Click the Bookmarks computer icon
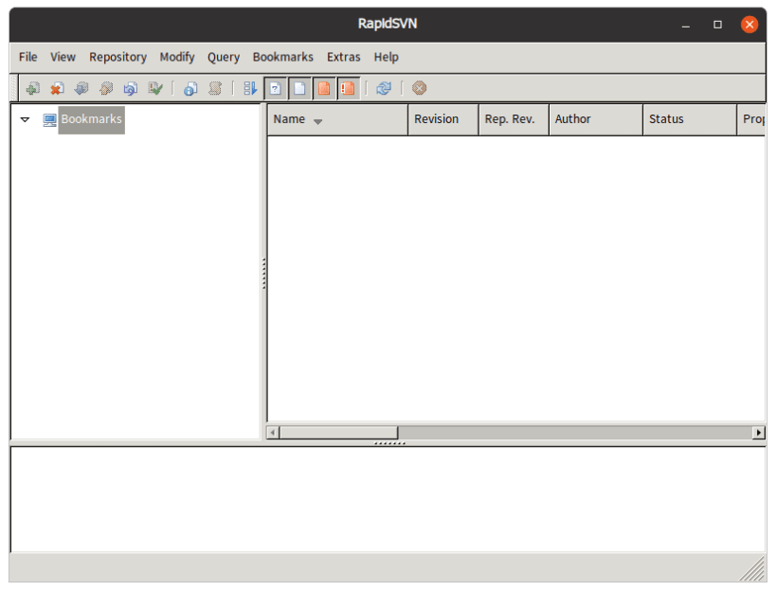This screenshot has width=776, height=591. (x=49, y=119)
